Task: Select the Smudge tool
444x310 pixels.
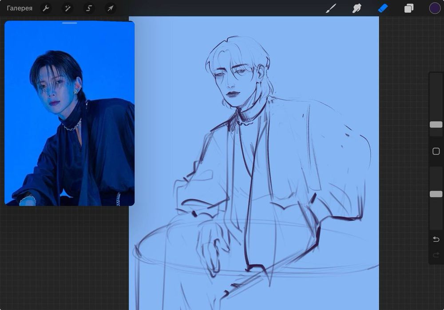Action: tap(357, 8)
